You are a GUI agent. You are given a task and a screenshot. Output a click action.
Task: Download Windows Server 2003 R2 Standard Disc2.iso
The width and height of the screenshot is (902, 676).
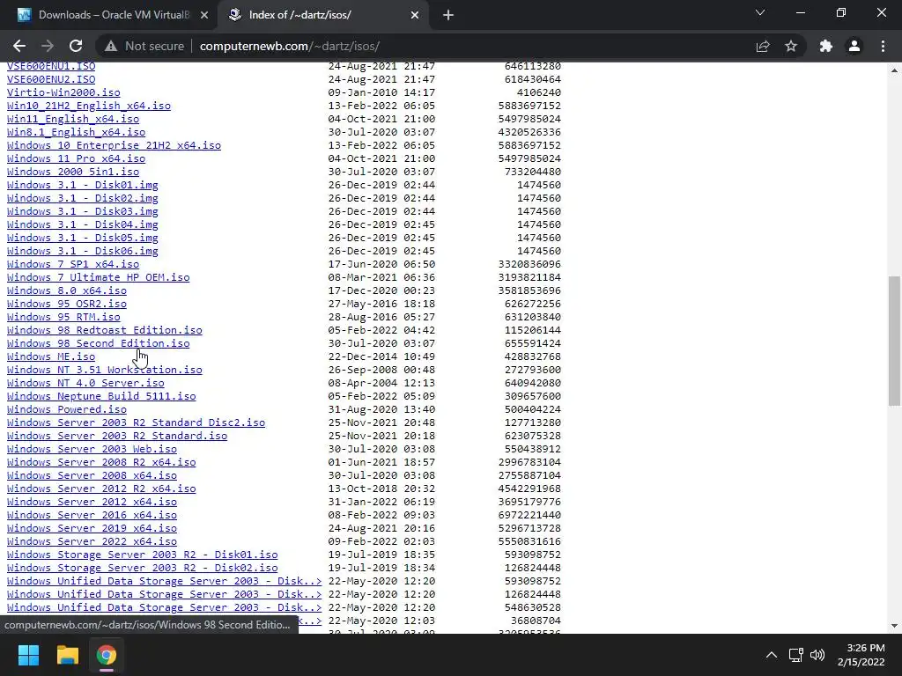(136, 423)
